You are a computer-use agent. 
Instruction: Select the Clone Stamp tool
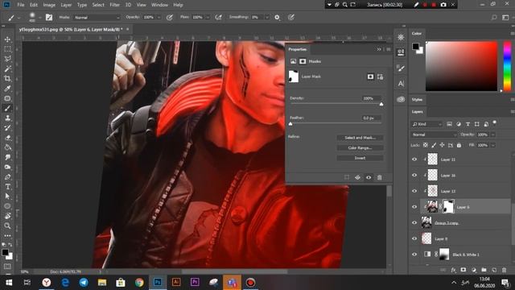(7, 118)
